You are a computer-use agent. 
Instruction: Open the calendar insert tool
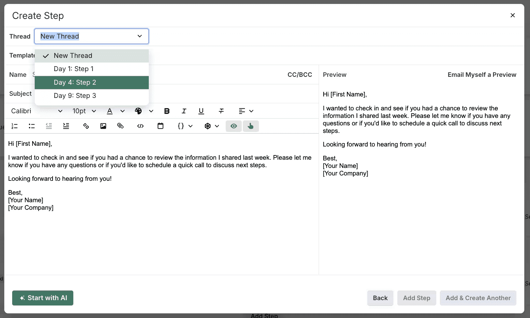click(x=160, y=126)
